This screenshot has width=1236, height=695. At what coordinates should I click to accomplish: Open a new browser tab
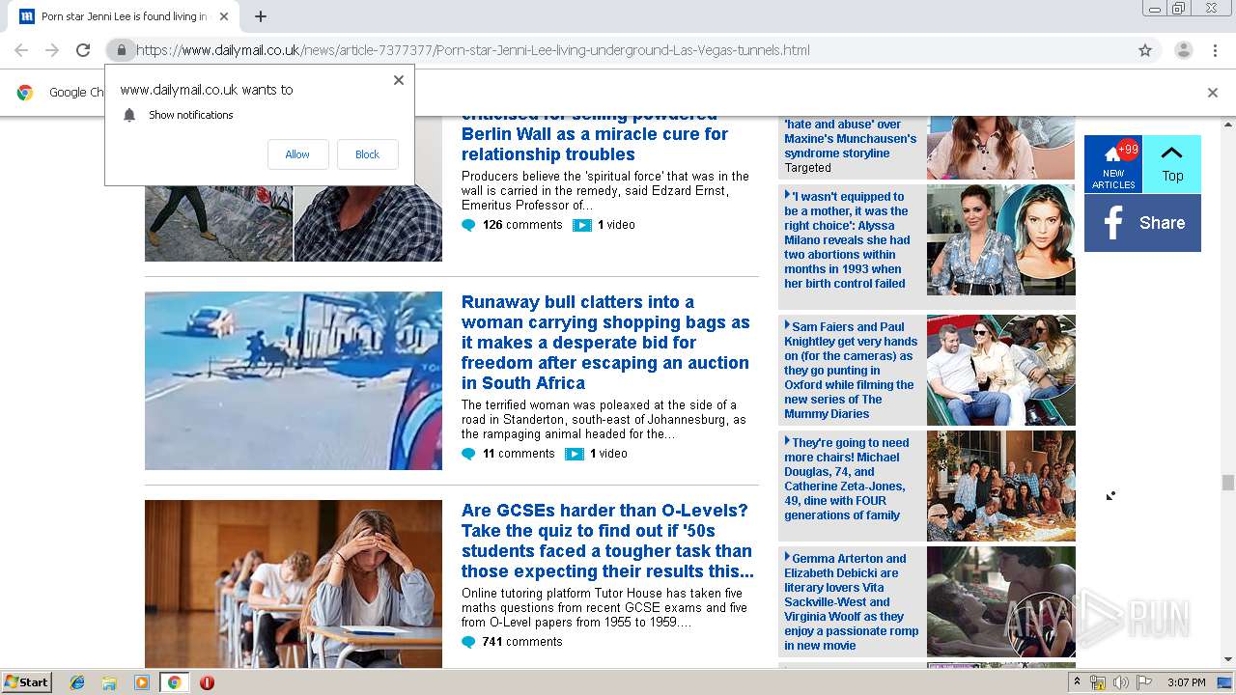[261, 16]
